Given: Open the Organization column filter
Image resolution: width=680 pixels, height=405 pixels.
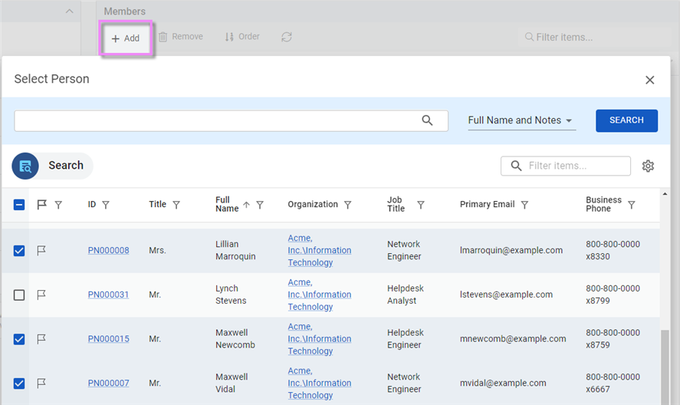Looking at the screenshot, I should coord(348,205).
